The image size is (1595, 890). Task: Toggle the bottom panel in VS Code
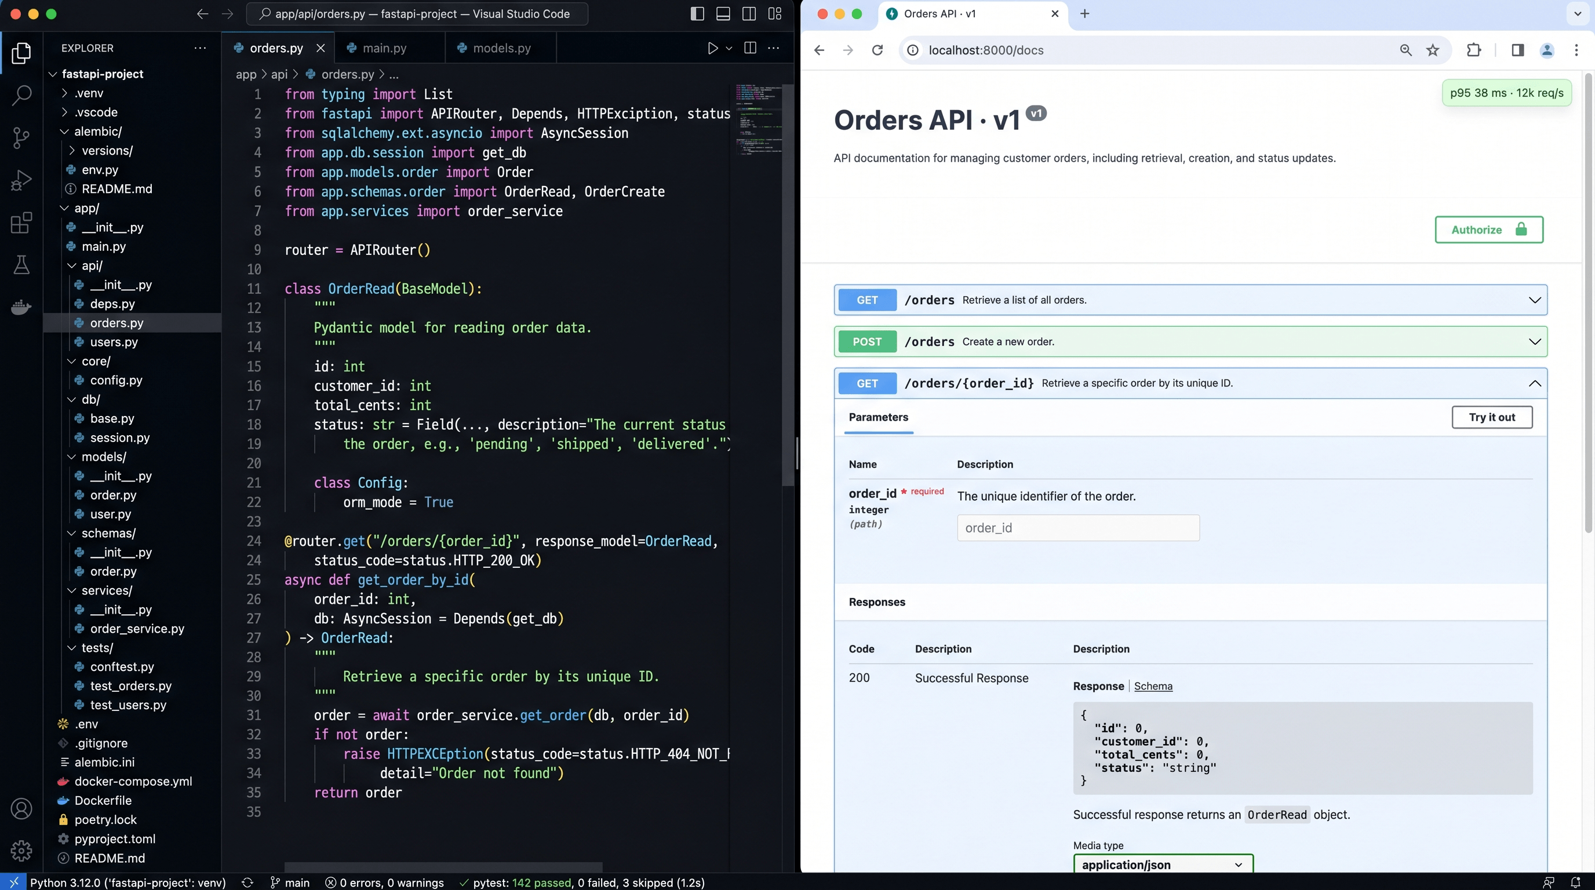(723, 13)
